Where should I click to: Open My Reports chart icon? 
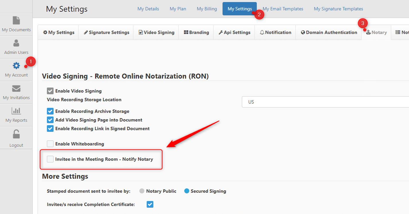[16, 111]
